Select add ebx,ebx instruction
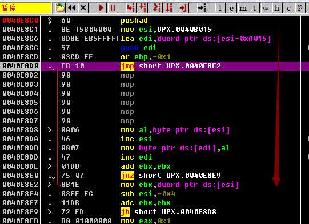Viewport: 309px width, 224px height. click(x=146, y=166)
